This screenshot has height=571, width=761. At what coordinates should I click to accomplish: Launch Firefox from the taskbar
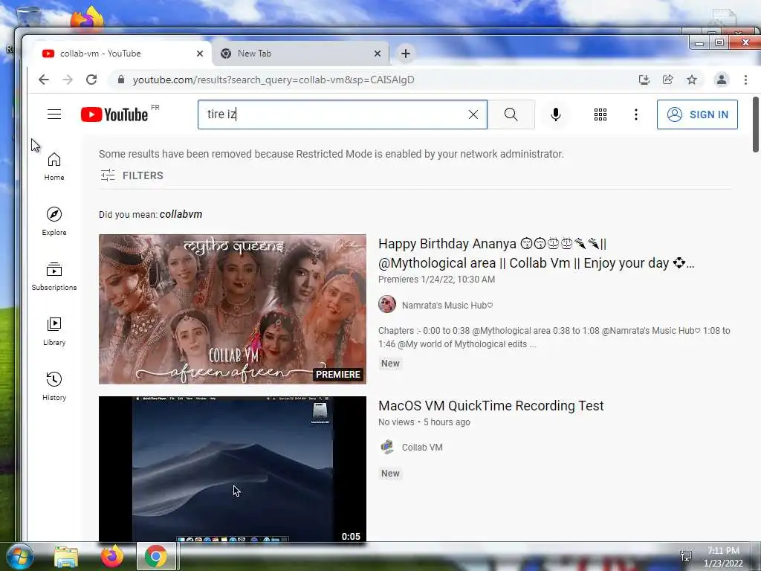[x=111, y=556]
